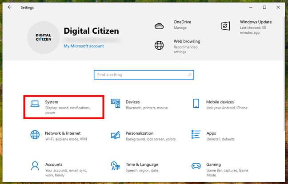Select the Personalization label
The width and height of the screenshot is (288, 184).
140,133
